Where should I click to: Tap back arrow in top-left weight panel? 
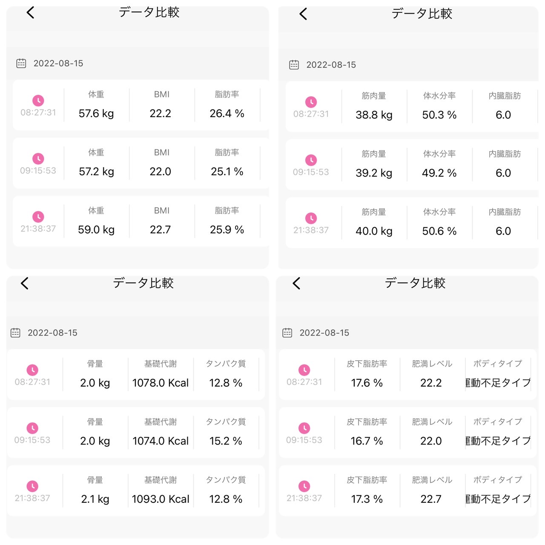click(x=30, y=12)
